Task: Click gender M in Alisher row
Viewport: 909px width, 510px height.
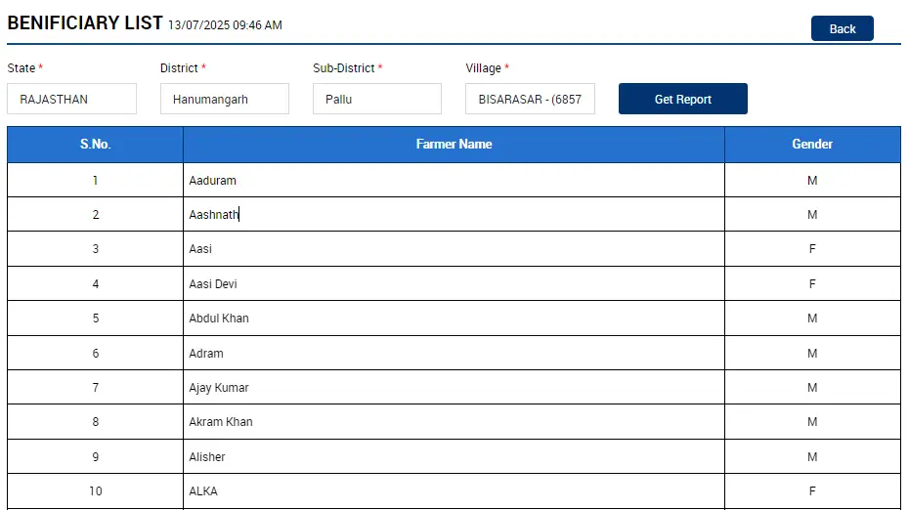Action: point(812,456)
